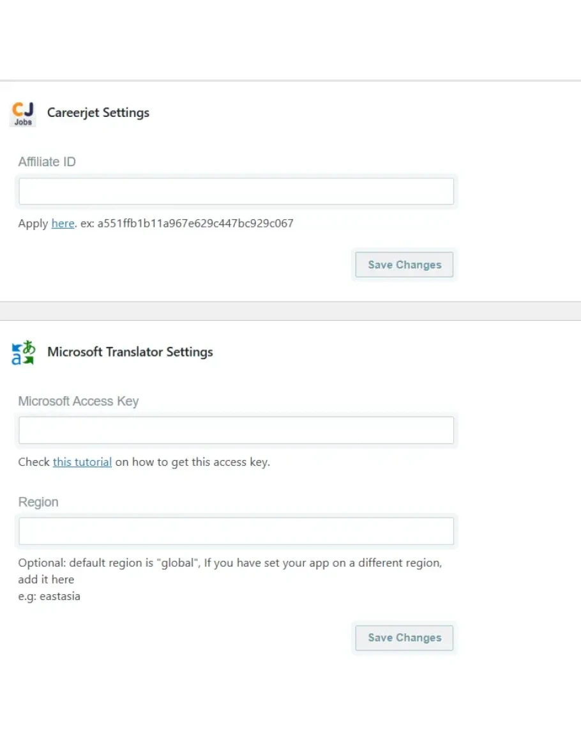Save Changes in the Careerjet Settings section

(x=404, y=265)
